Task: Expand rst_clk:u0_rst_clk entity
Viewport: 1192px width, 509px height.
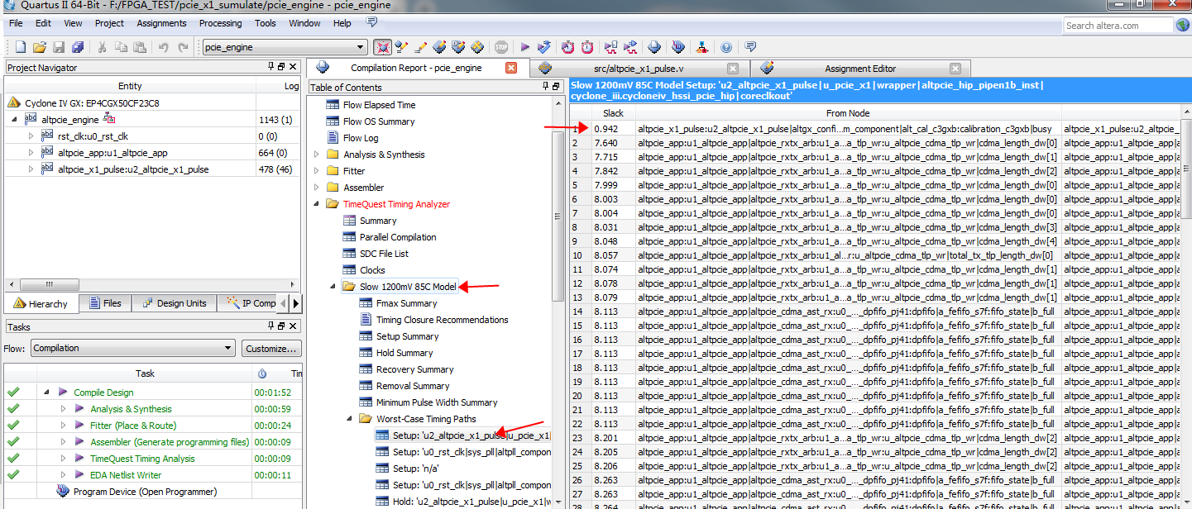Action: [x=31, y=136]
